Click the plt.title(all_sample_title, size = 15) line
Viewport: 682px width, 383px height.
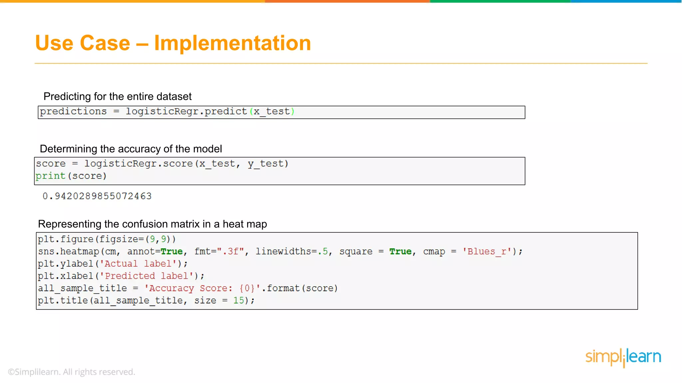[147, 301]
